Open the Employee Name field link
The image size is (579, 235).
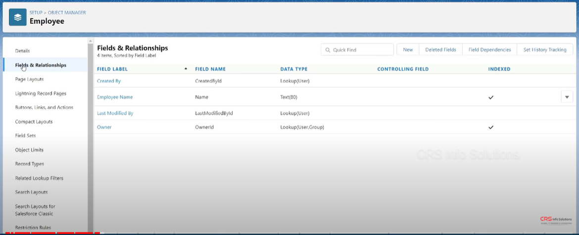tap(115, 97)
